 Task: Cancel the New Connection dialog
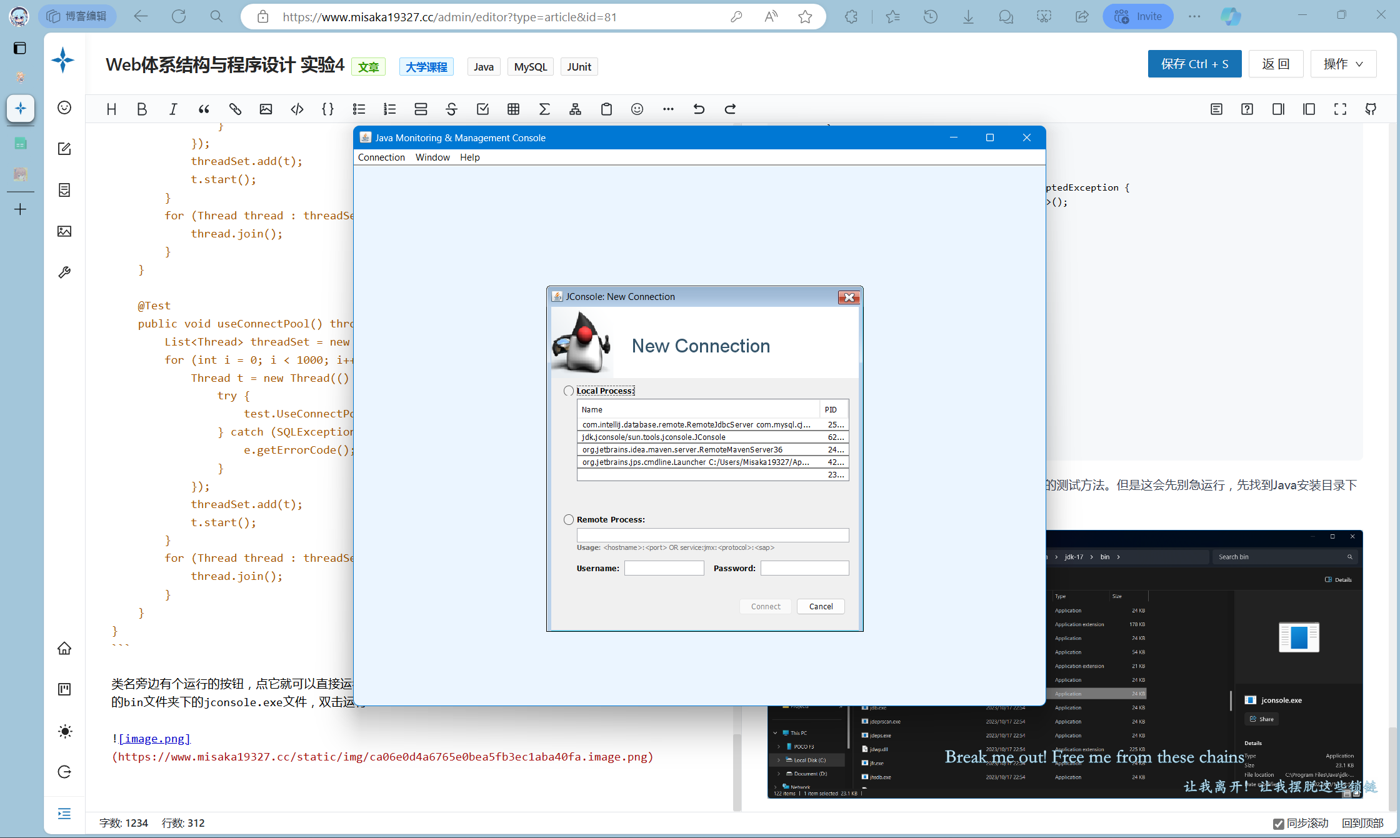click(x=821, y=607)
